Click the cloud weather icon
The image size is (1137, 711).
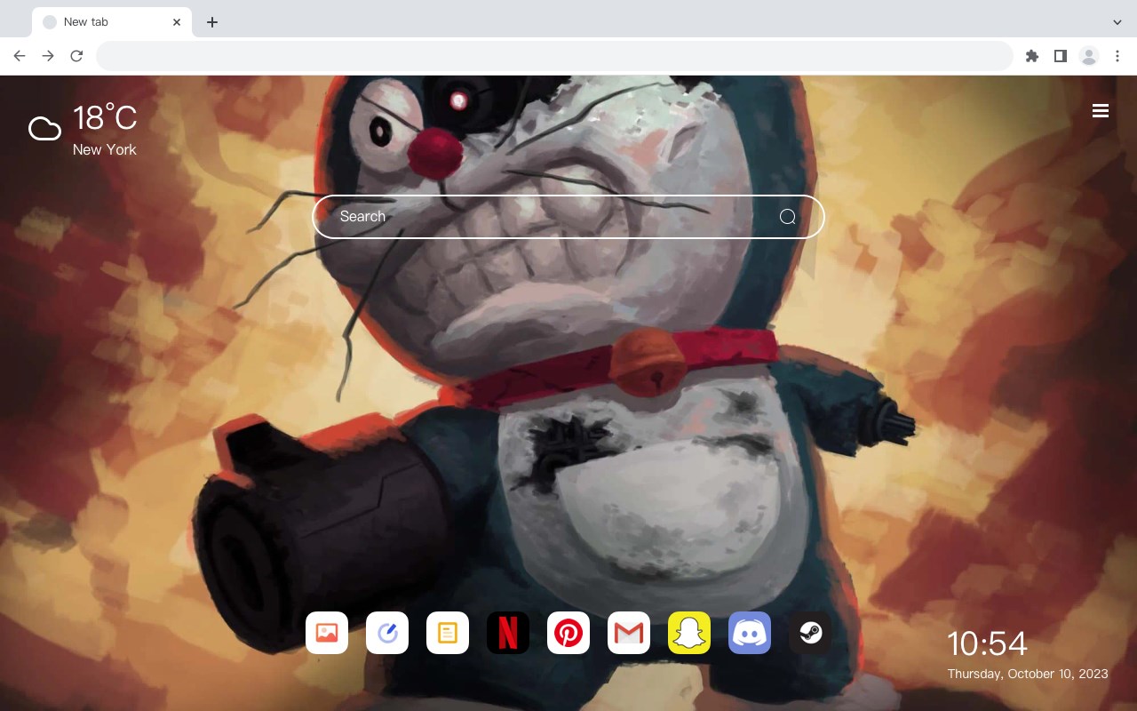point(44,129)
